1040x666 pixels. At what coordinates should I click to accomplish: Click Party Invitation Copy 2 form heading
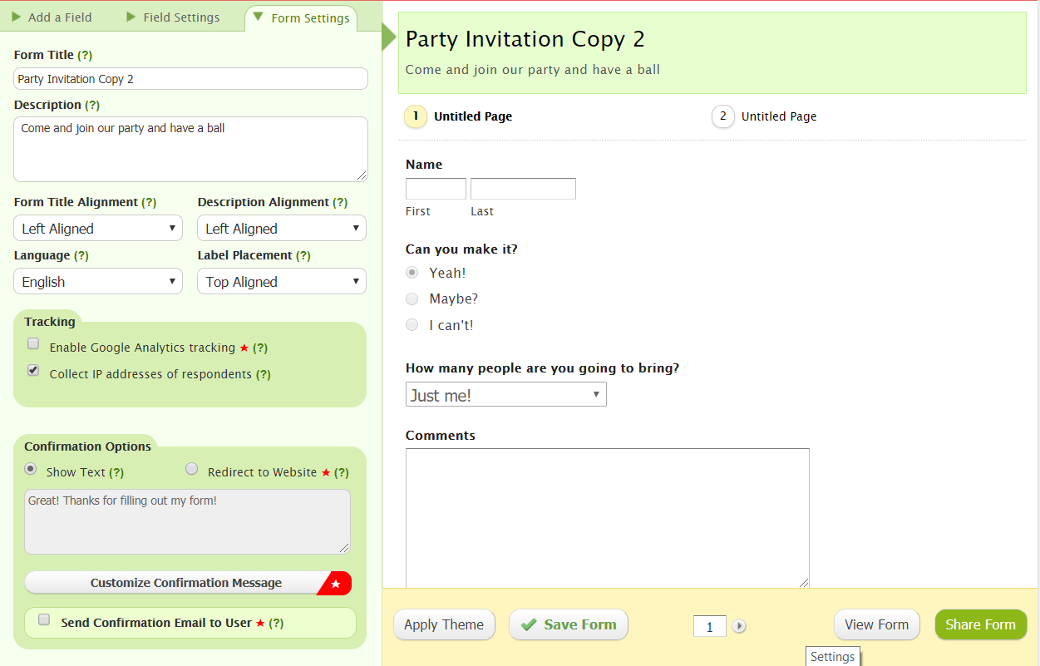tap(525, 39)
